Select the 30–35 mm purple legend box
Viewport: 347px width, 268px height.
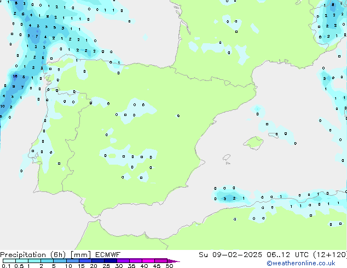pos(123,261)
